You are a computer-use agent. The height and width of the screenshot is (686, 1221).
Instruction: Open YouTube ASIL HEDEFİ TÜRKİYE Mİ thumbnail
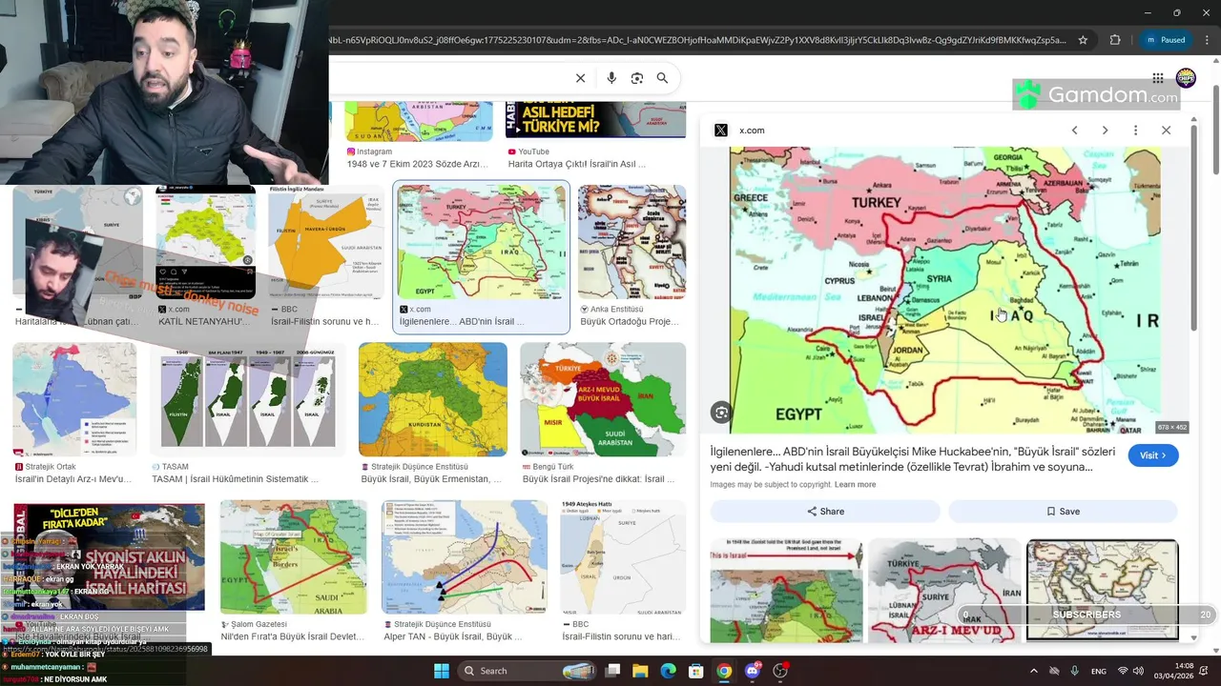[595, 120]
